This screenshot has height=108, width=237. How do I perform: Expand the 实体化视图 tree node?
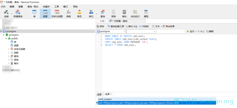click(x=9, y=49)
